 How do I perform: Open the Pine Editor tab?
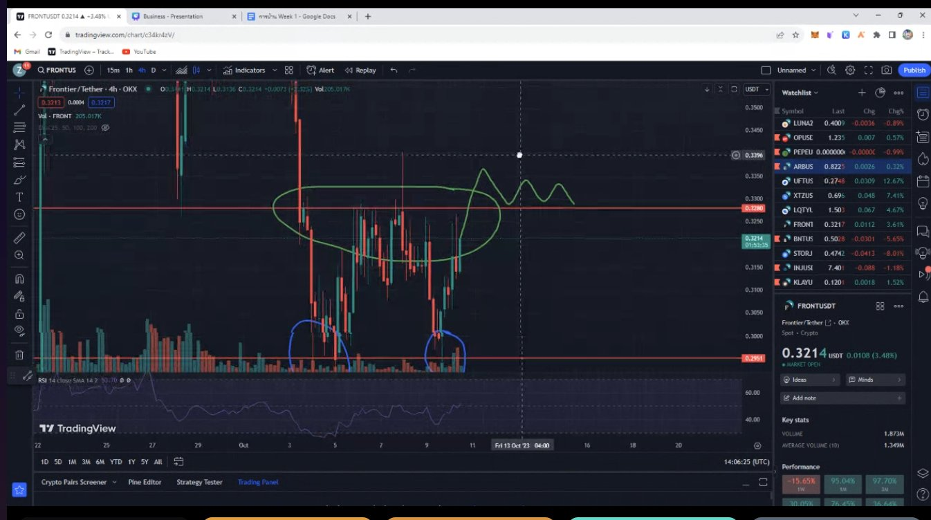coord(145,482)
